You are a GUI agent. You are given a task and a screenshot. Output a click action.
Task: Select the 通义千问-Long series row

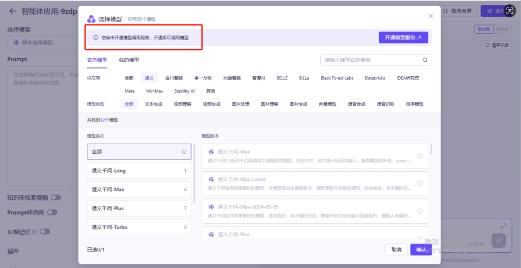point(139,171)
